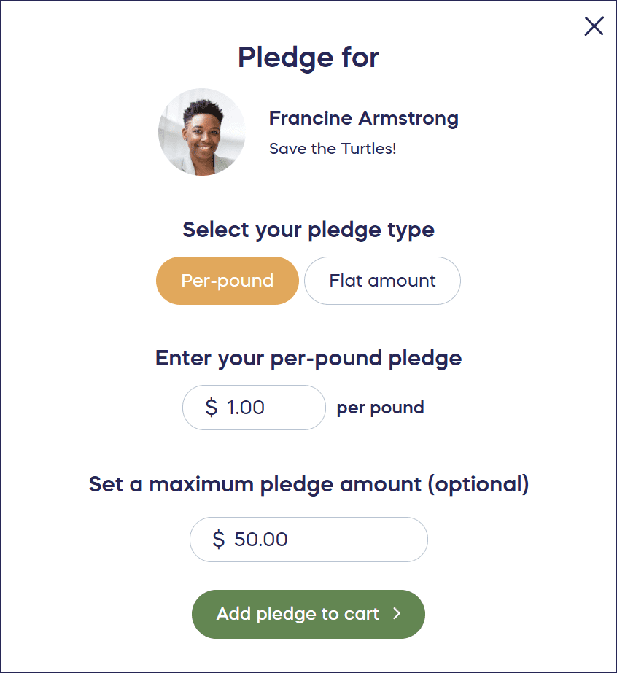The image size is (617, 673).
Task: Open the Save the Turtles! campaign
Action: point(333,149)
